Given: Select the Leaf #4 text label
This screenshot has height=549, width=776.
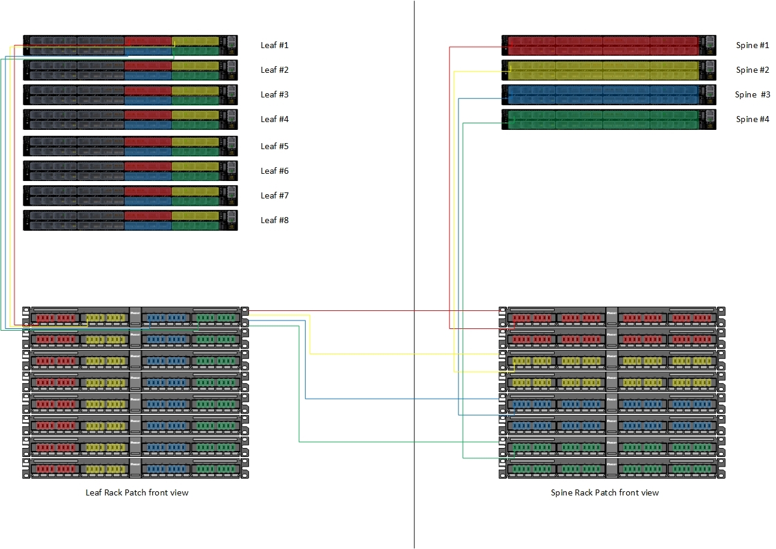Looking at the screenshot, I should coord(274,119).
